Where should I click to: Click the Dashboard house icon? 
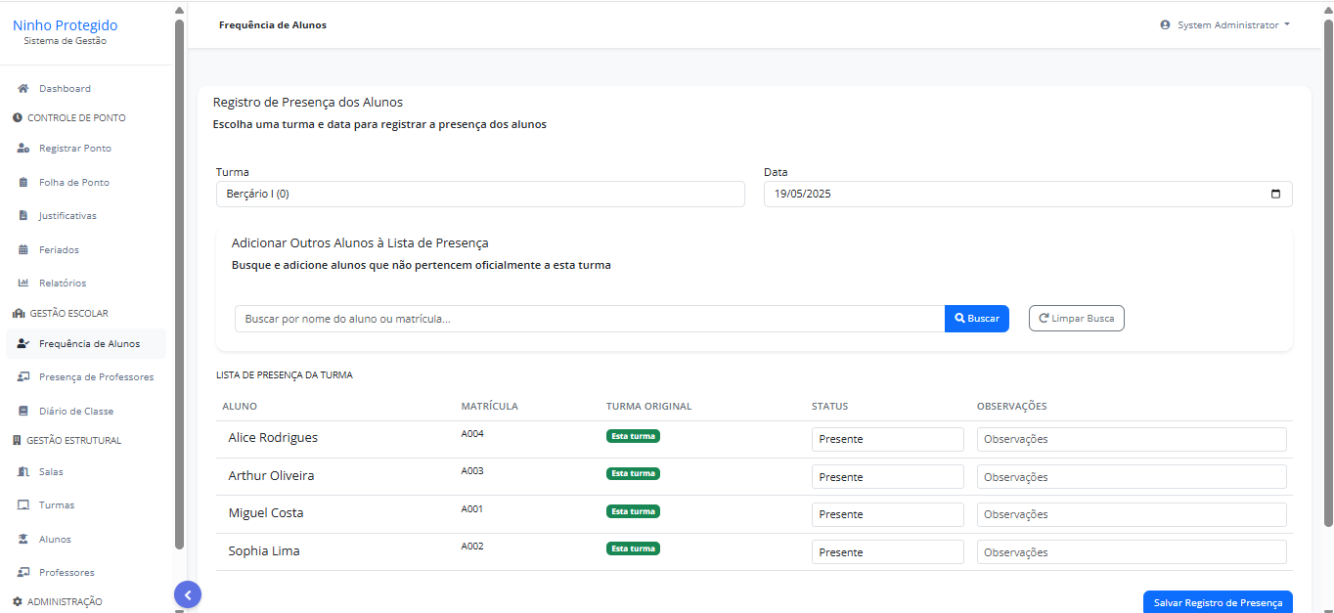[x=22, y=89]
